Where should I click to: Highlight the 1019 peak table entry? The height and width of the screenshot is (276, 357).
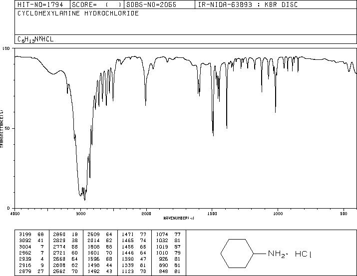point(168,247)
